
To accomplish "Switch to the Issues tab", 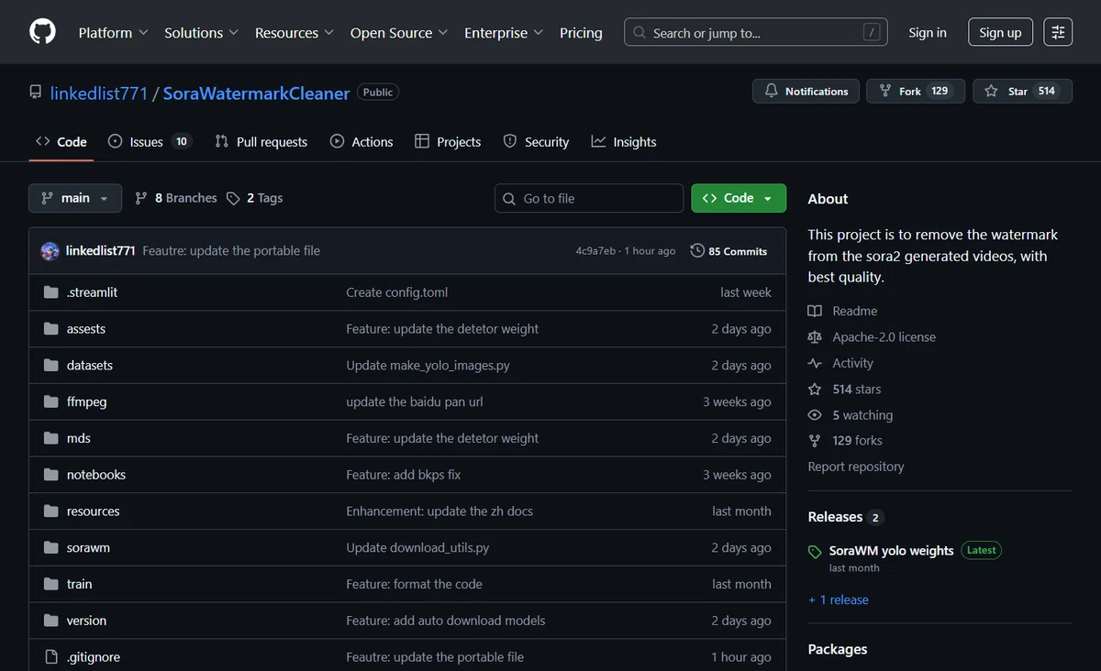I will tap(150, 141).
